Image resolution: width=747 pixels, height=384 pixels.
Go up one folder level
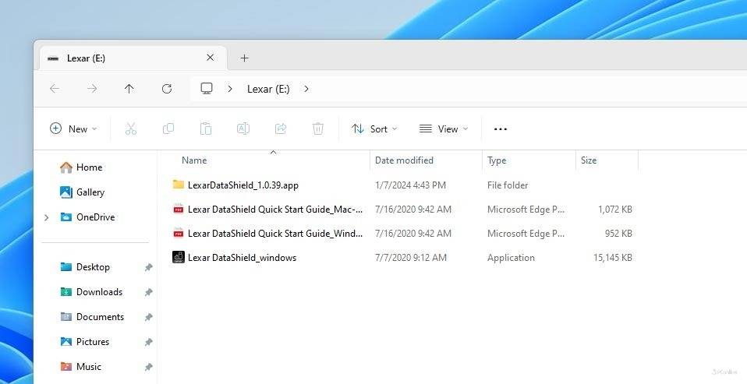tap(129, 89)
